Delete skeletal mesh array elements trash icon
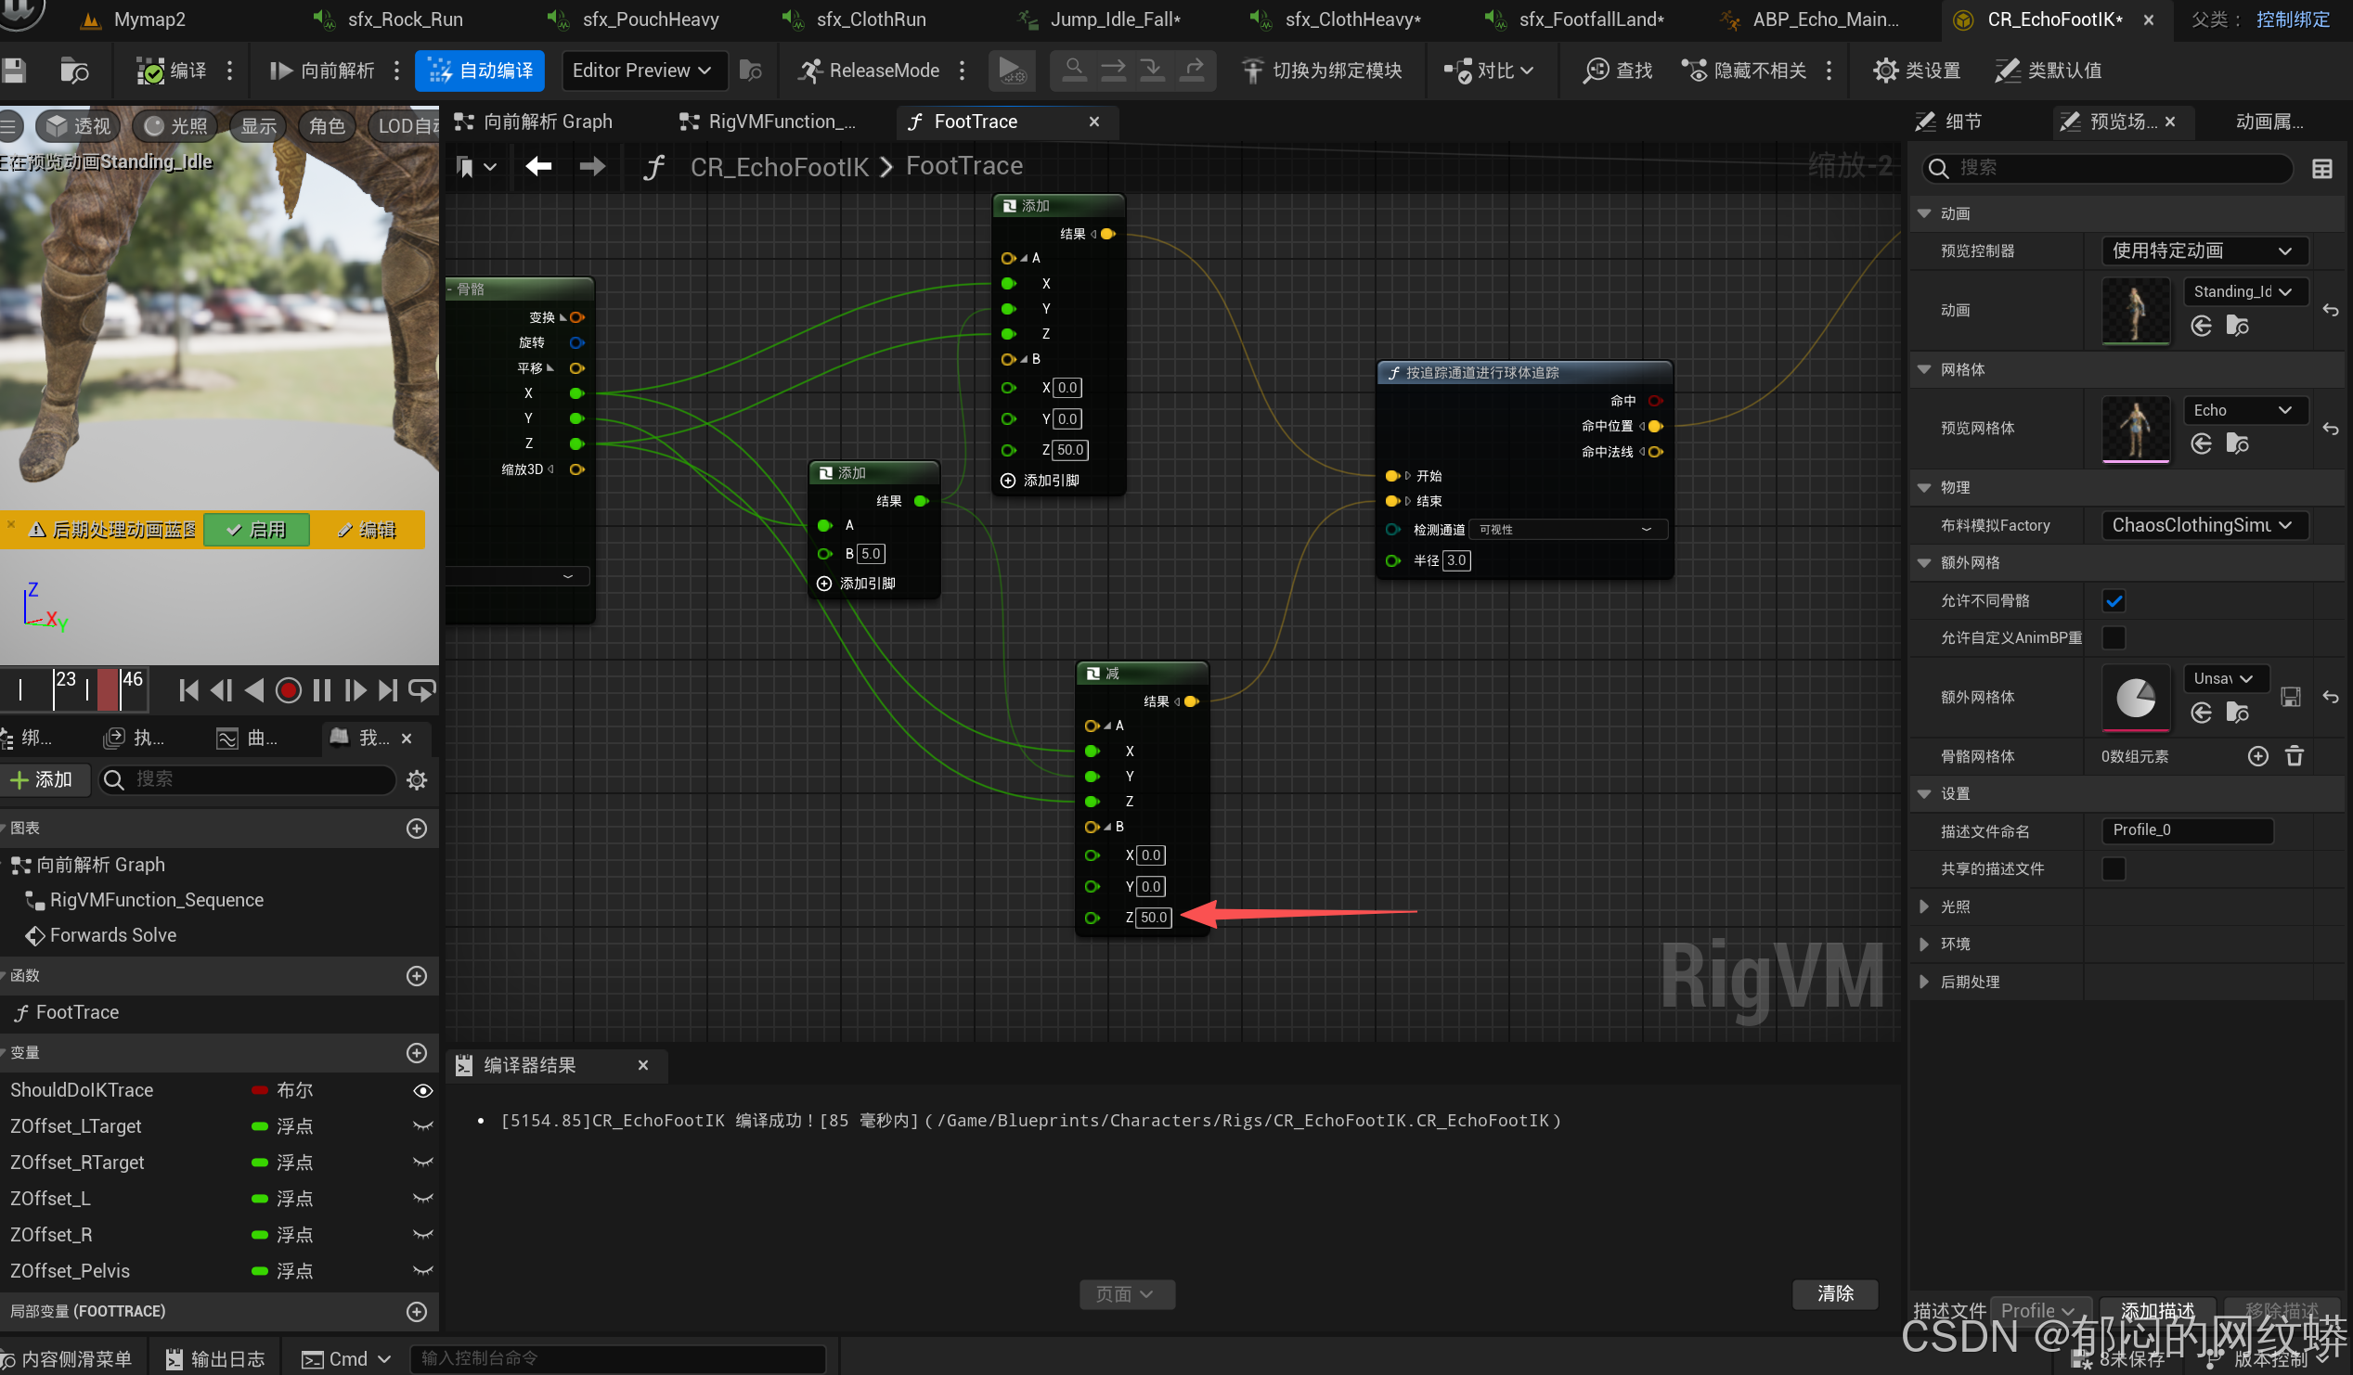 coord(2295,756)
